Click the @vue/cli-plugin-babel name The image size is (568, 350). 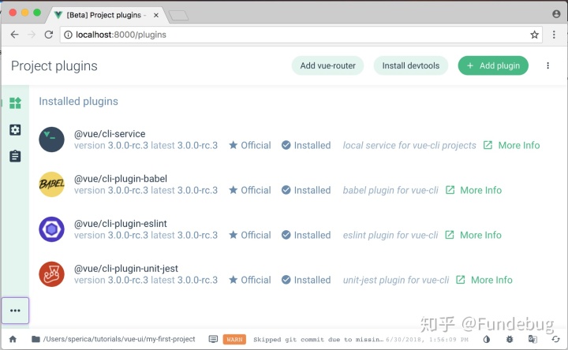coord(121,178)
